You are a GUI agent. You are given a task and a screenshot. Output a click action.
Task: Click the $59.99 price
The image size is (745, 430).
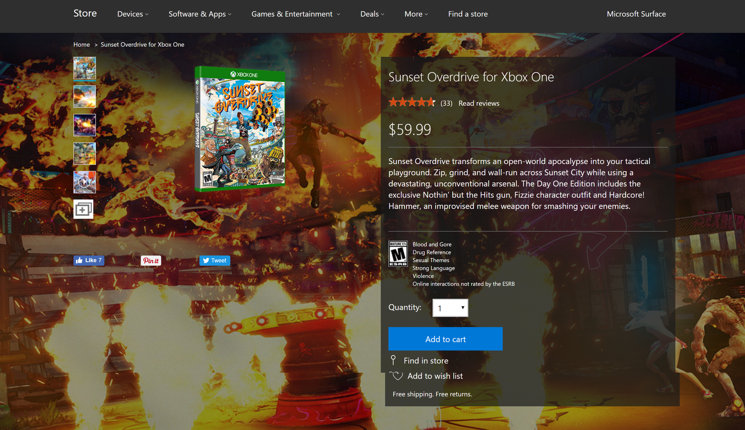coord(410,129)
